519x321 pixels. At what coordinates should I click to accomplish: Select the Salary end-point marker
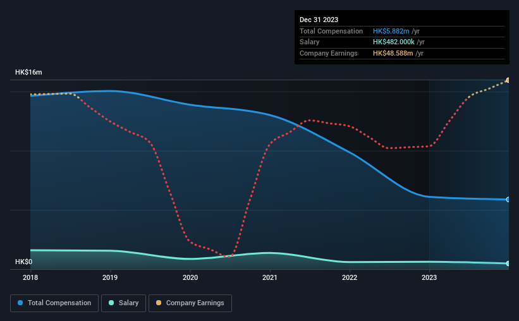tap(508, 263)
